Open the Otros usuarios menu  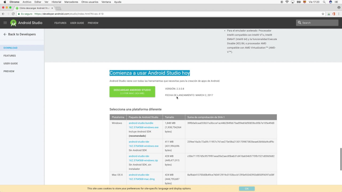90,2
